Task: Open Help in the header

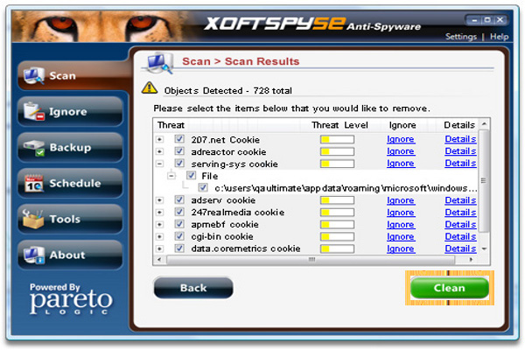Action: [500, 37]
